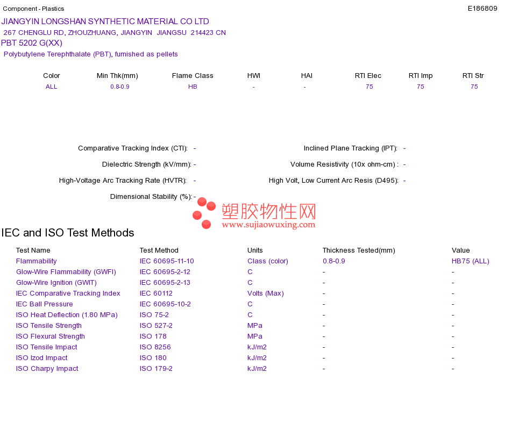Click the Flame Class column header
Image resolution: width=511 pixels, height=430 pixels.
pyautogui.click(x=193, y=76)
